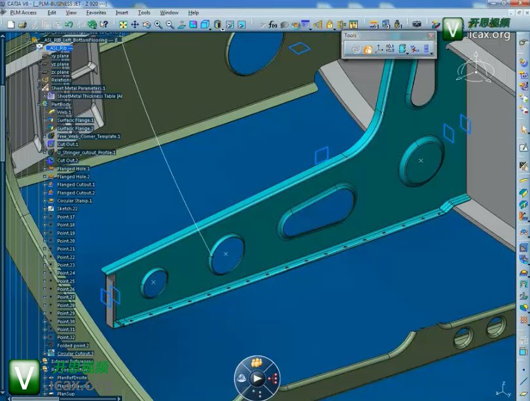Click the 3D compass in the viewport
The width and height of the screenshot is (530, 401).
pos(476,72)
